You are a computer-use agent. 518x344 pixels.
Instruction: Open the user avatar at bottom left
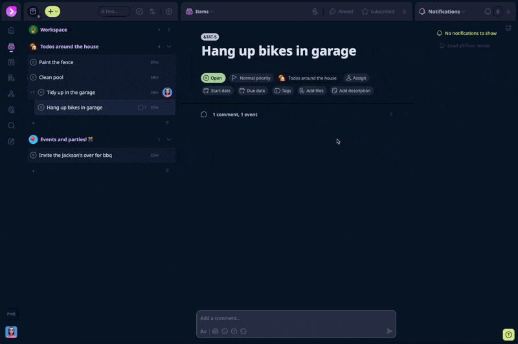[x=11, y=332]
